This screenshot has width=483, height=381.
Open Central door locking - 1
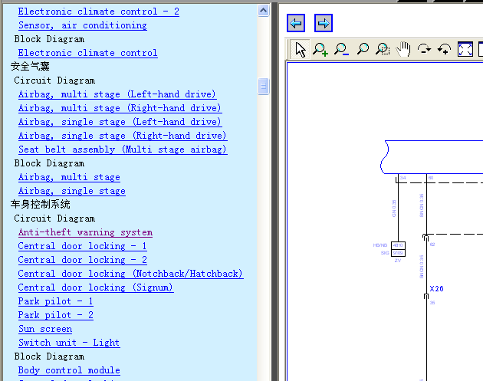tap(82, 246)
